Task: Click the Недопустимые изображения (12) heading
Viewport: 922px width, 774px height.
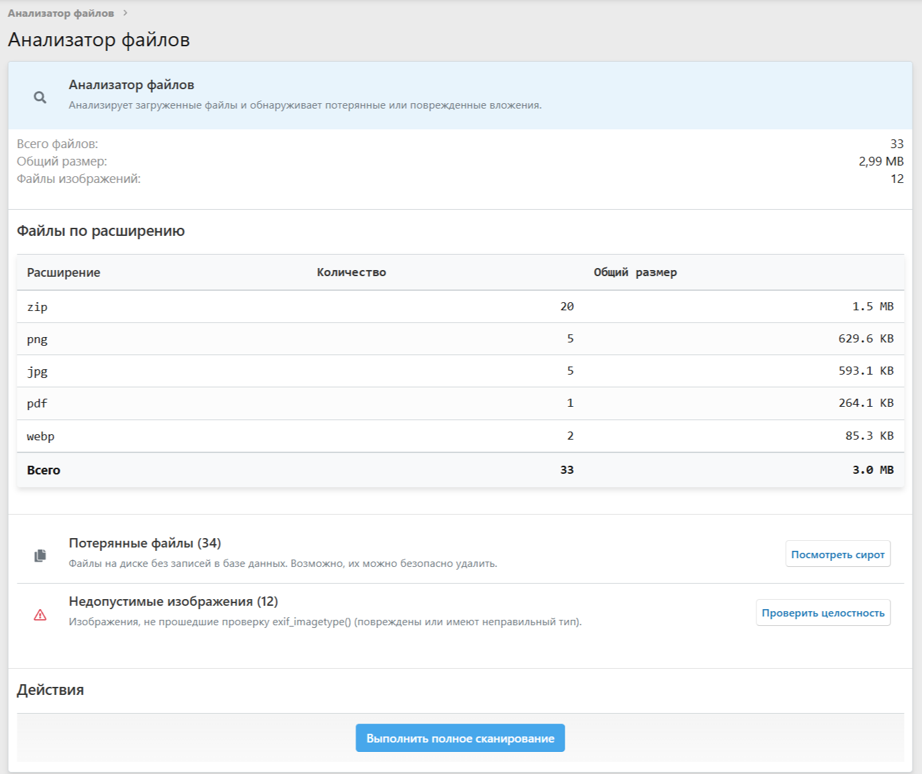Action: coord(173,602)
